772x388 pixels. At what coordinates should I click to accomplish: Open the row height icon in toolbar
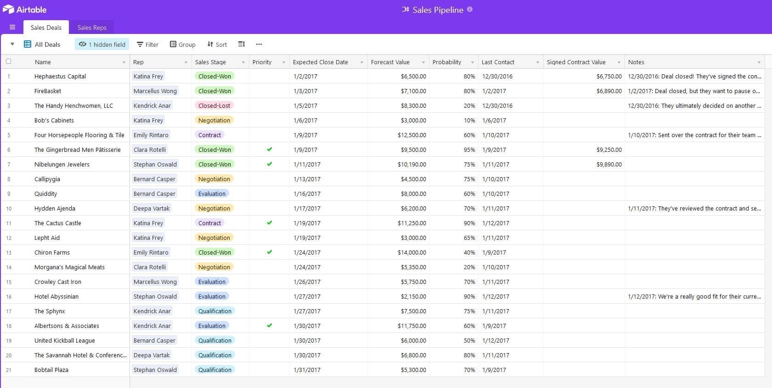pos(242,44)
